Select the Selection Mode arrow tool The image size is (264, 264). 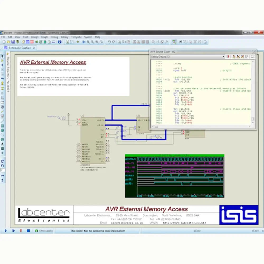pos(3,56)
